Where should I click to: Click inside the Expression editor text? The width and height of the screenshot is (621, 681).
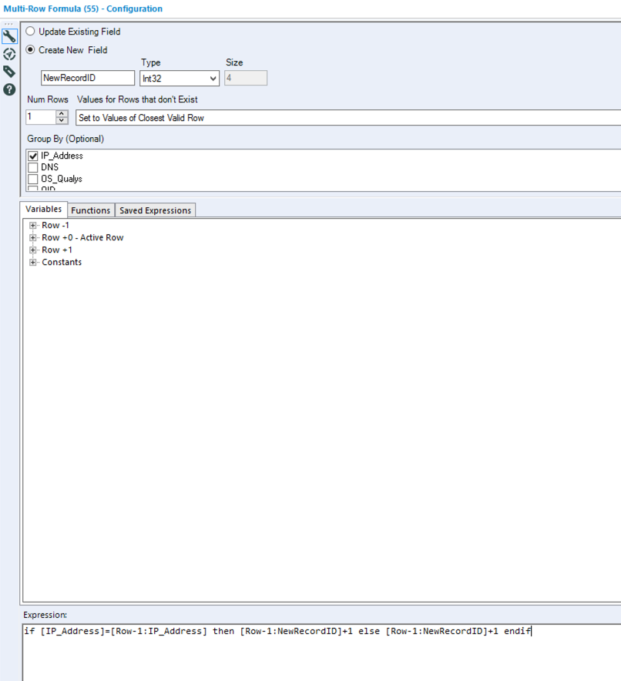point(277,631)
